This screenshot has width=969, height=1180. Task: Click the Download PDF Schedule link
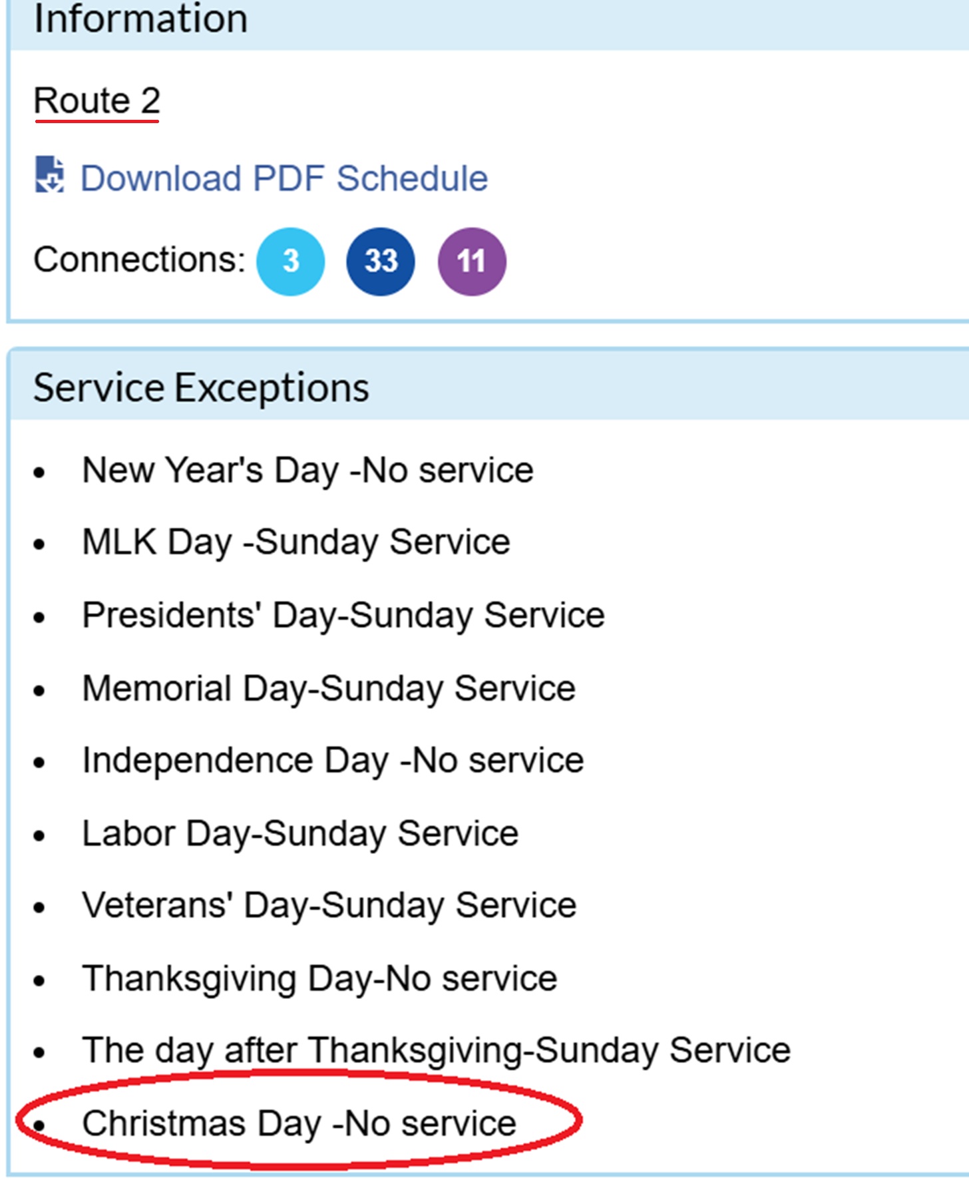point(284,178)
